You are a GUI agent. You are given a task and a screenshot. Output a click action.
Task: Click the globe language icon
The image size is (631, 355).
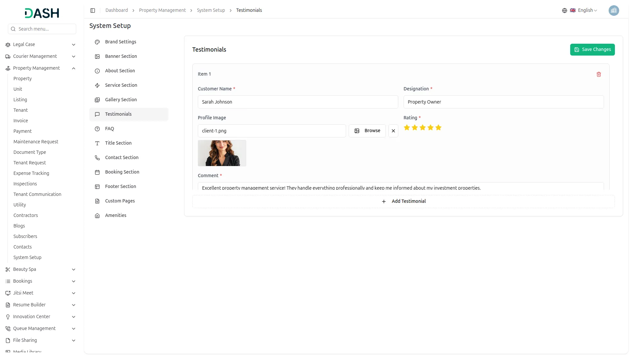pyautogui.click(x=564, y=11)
